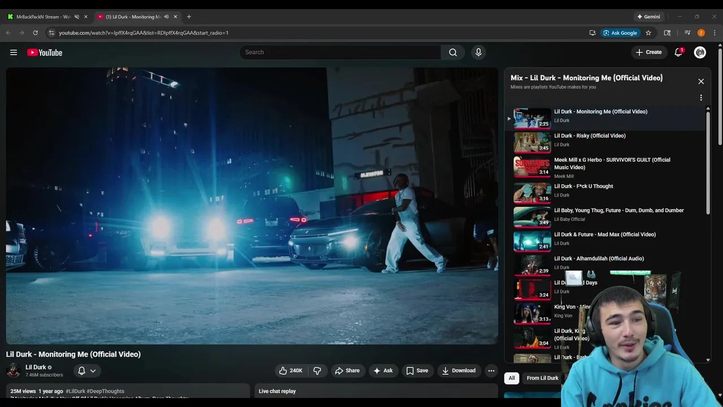
Task: Open Chrome profile avatar
Action: point(701,33)
